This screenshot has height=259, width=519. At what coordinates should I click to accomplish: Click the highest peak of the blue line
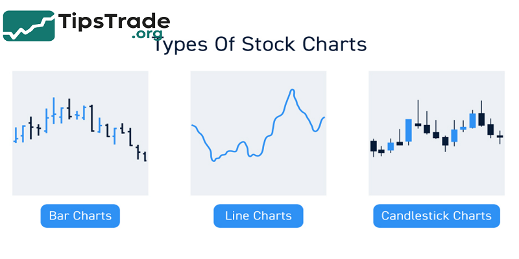click(293, 90)
